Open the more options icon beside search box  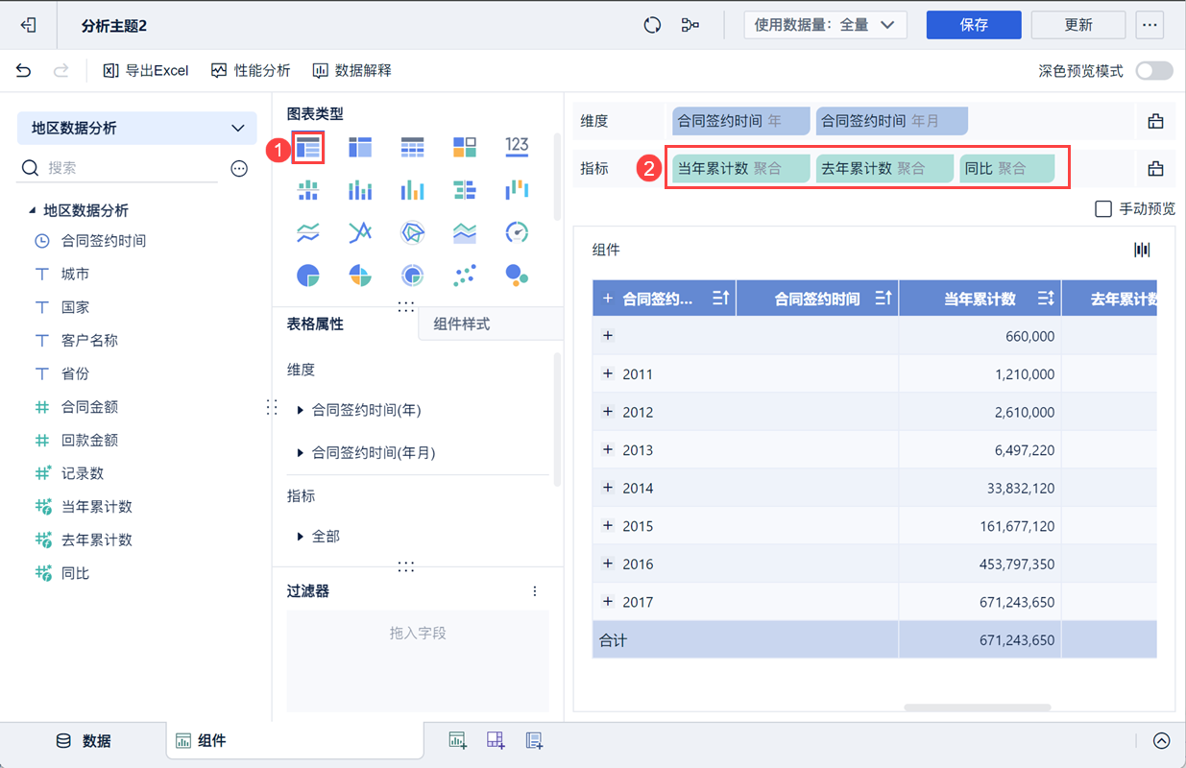(x=239, y=168)
